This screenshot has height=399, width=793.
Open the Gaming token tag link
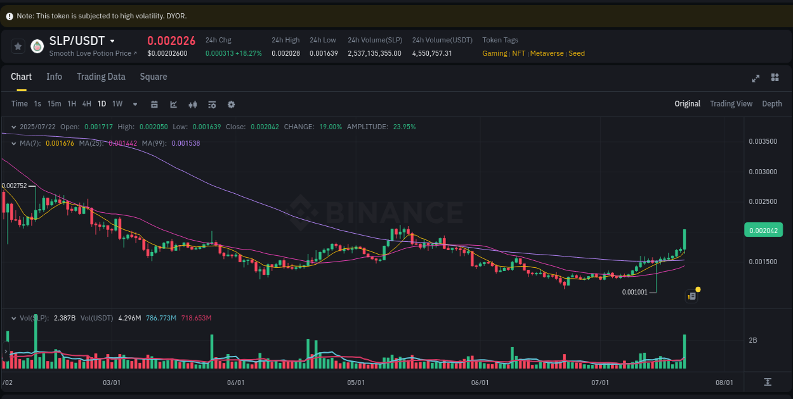pos(494,53)
